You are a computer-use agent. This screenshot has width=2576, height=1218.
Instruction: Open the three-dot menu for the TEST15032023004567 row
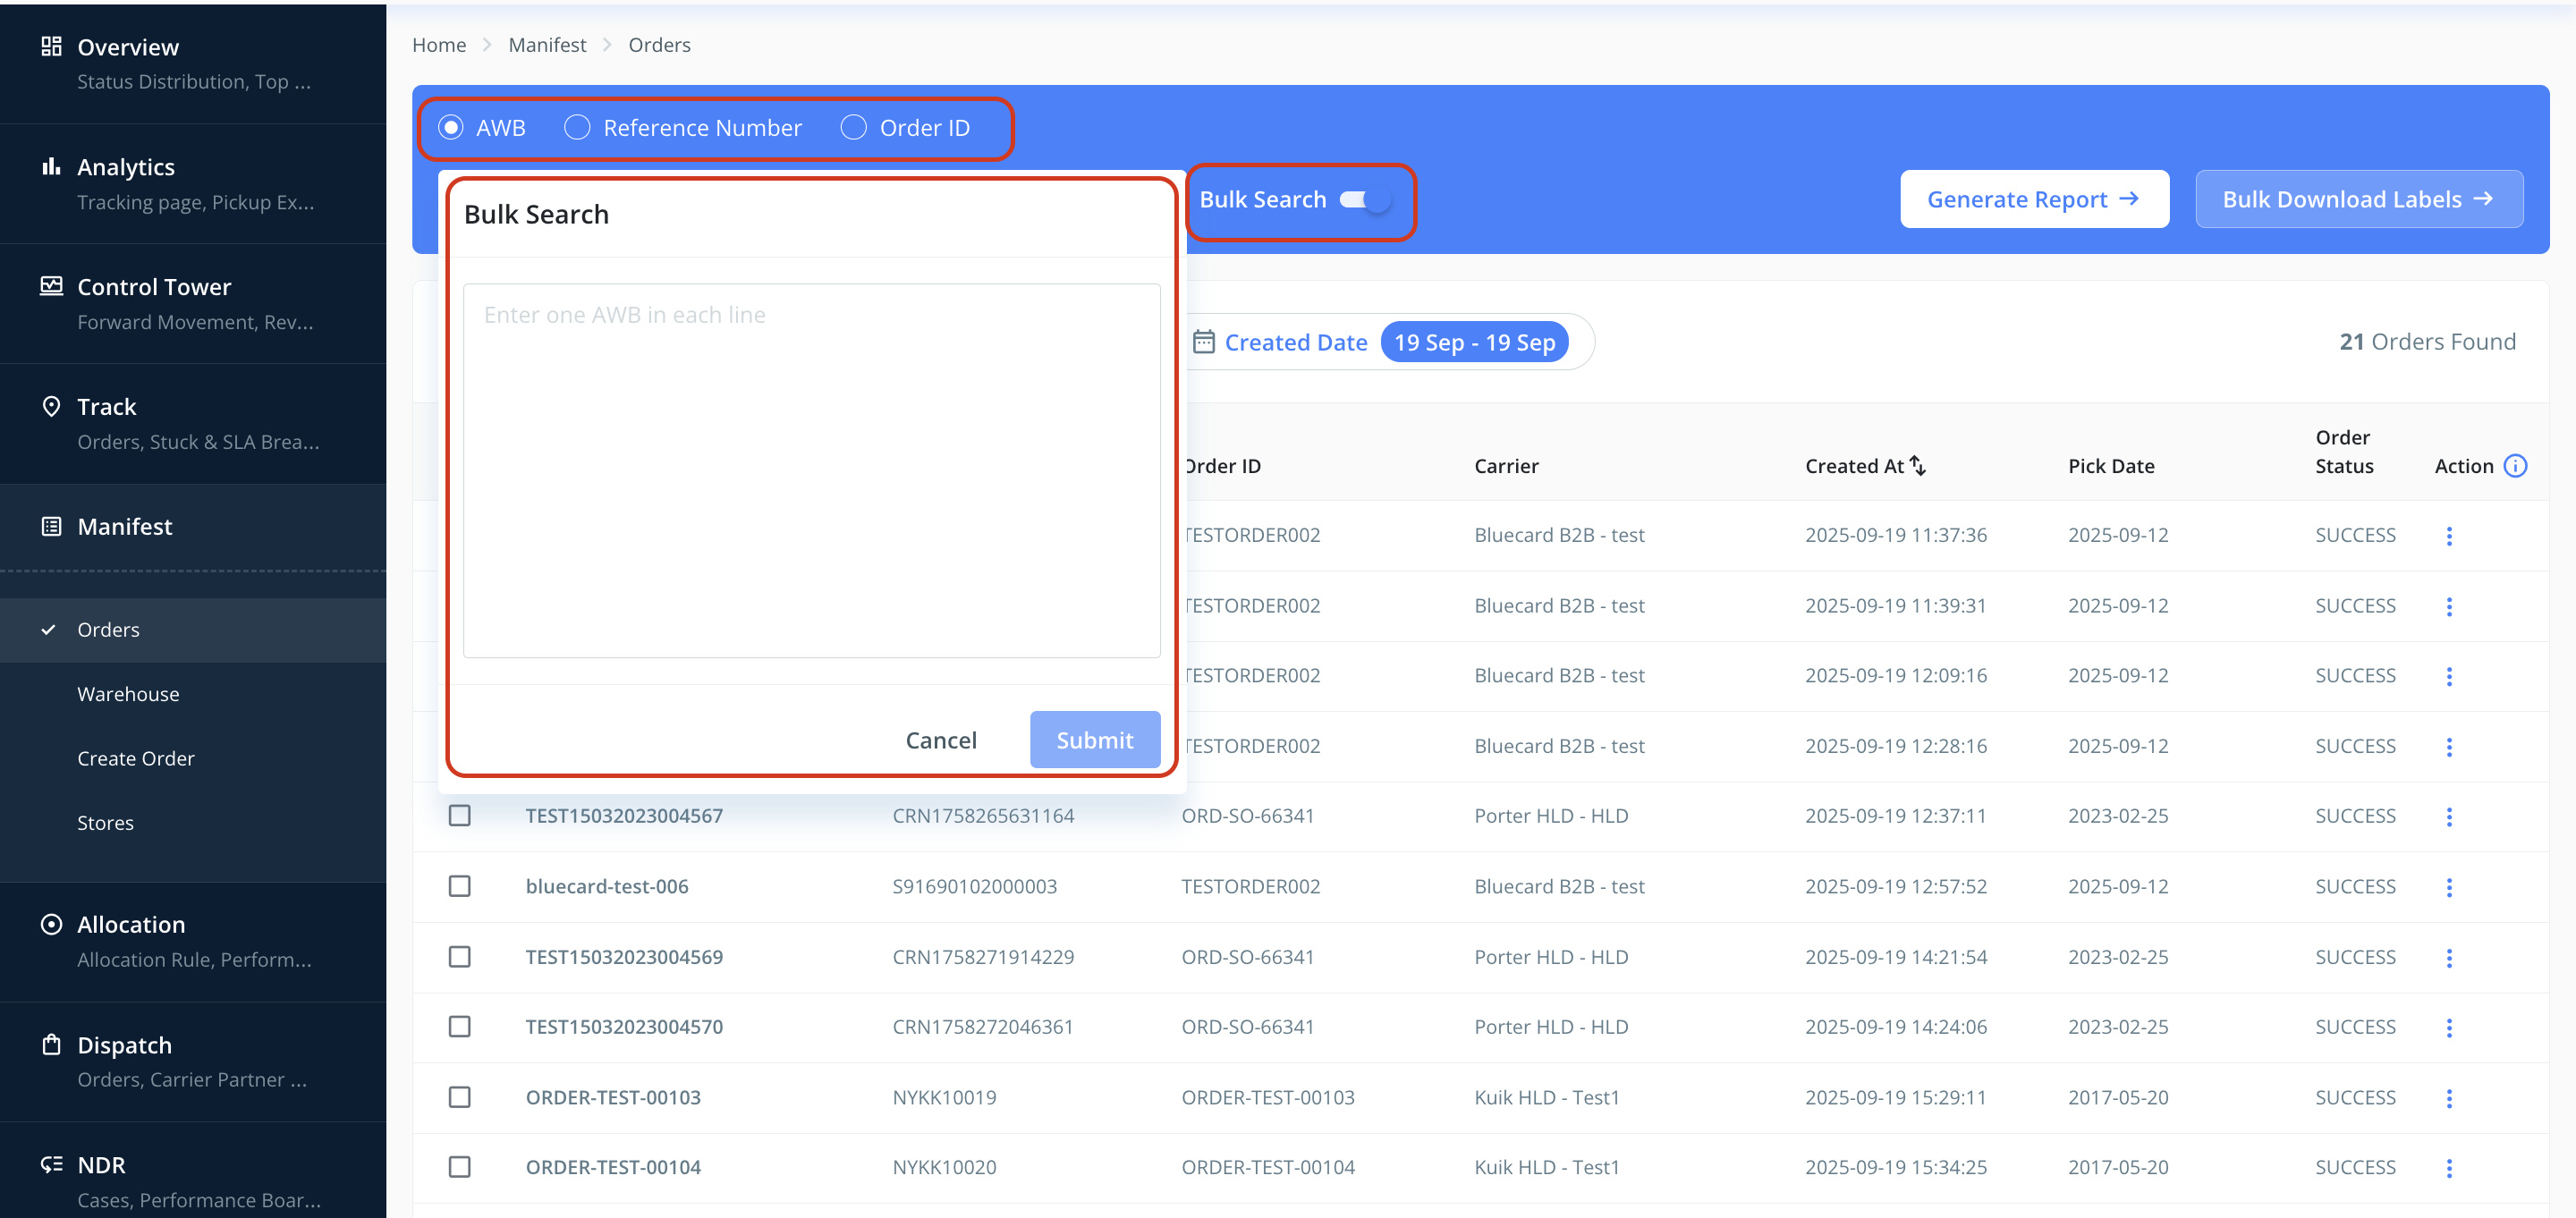point(2449,816)
